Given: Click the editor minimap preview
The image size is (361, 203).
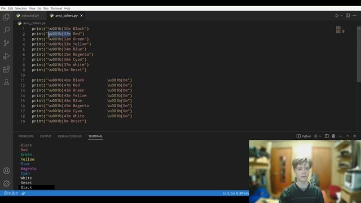Looking at the screenshot, I should pos(340,30).
